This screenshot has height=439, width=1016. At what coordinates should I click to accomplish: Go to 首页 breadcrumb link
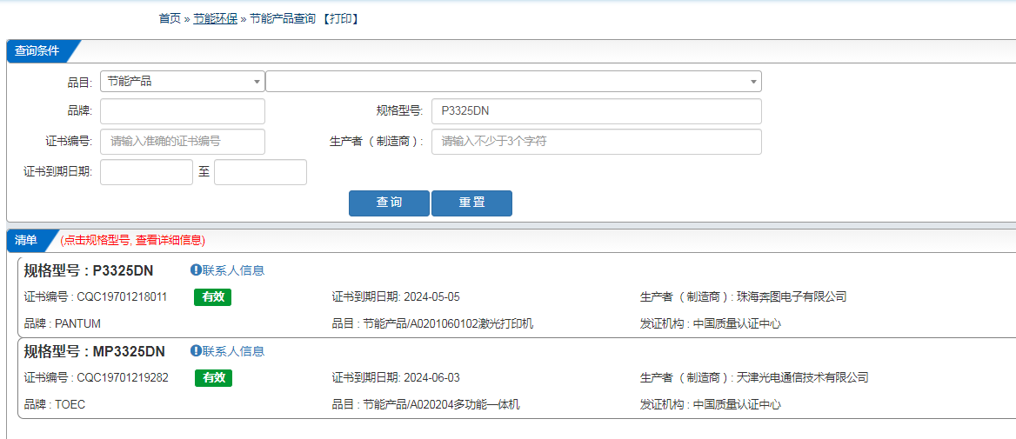pyautogui.click(x=170, y=19)
